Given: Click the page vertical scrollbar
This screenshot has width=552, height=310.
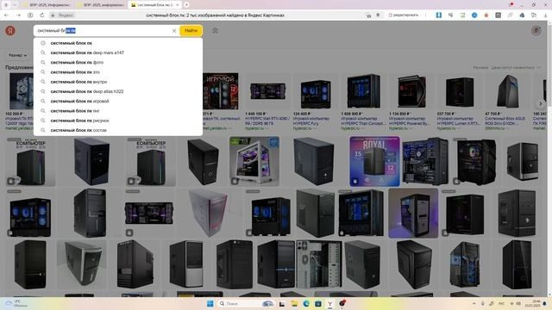Looking at the screenshot, I should click(x=549, y=158).
